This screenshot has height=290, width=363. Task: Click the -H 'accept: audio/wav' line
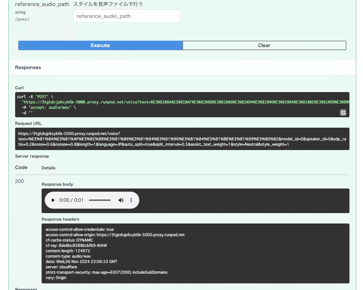49,107
